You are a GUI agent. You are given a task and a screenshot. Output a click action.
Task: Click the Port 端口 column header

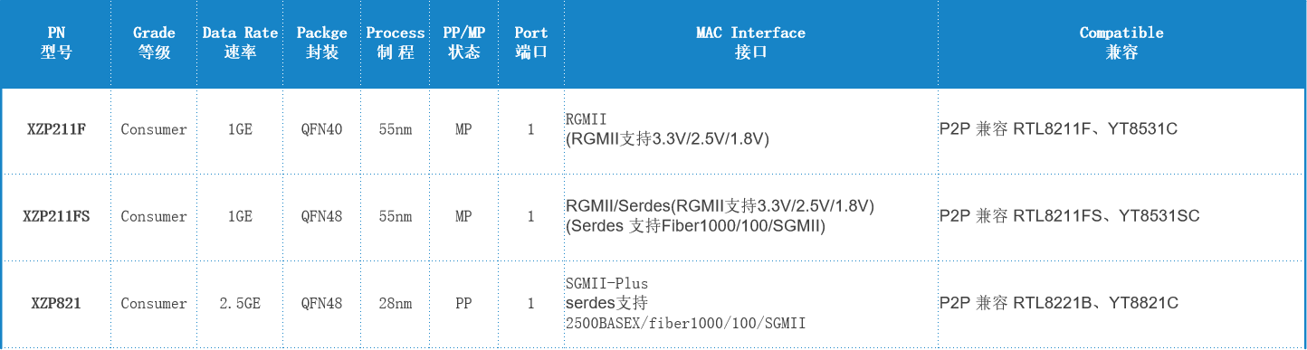531,43
